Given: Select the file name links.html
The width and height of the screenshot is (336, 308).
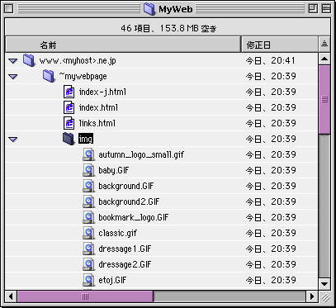Looking at the screenshot, I should pyautogui.click(x=97, y=123).
